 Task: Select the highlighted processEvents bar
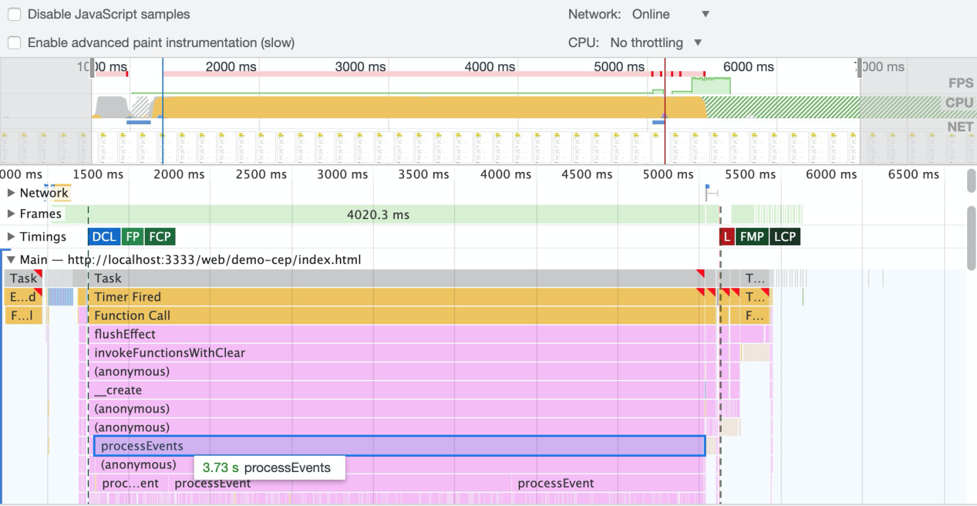pos(399,446)
